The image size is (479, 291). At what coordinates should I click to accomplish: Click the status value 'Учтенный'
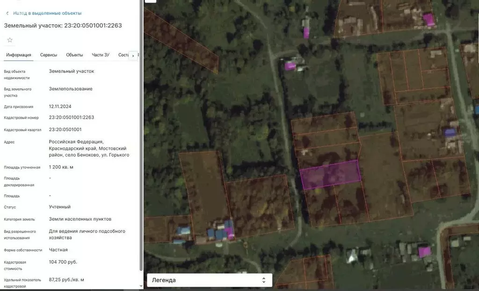tap(60, 207)
